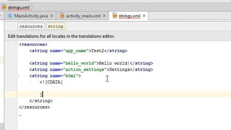Click the translations editor notification text
231x130 pixels.
(x=61, y=36)
